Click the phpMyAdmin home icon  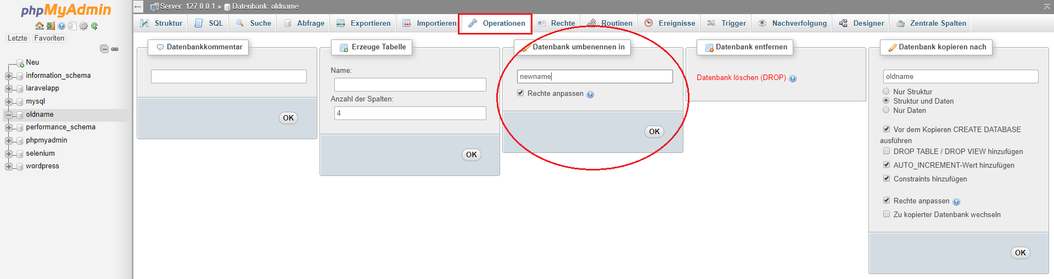click(39, 26)
